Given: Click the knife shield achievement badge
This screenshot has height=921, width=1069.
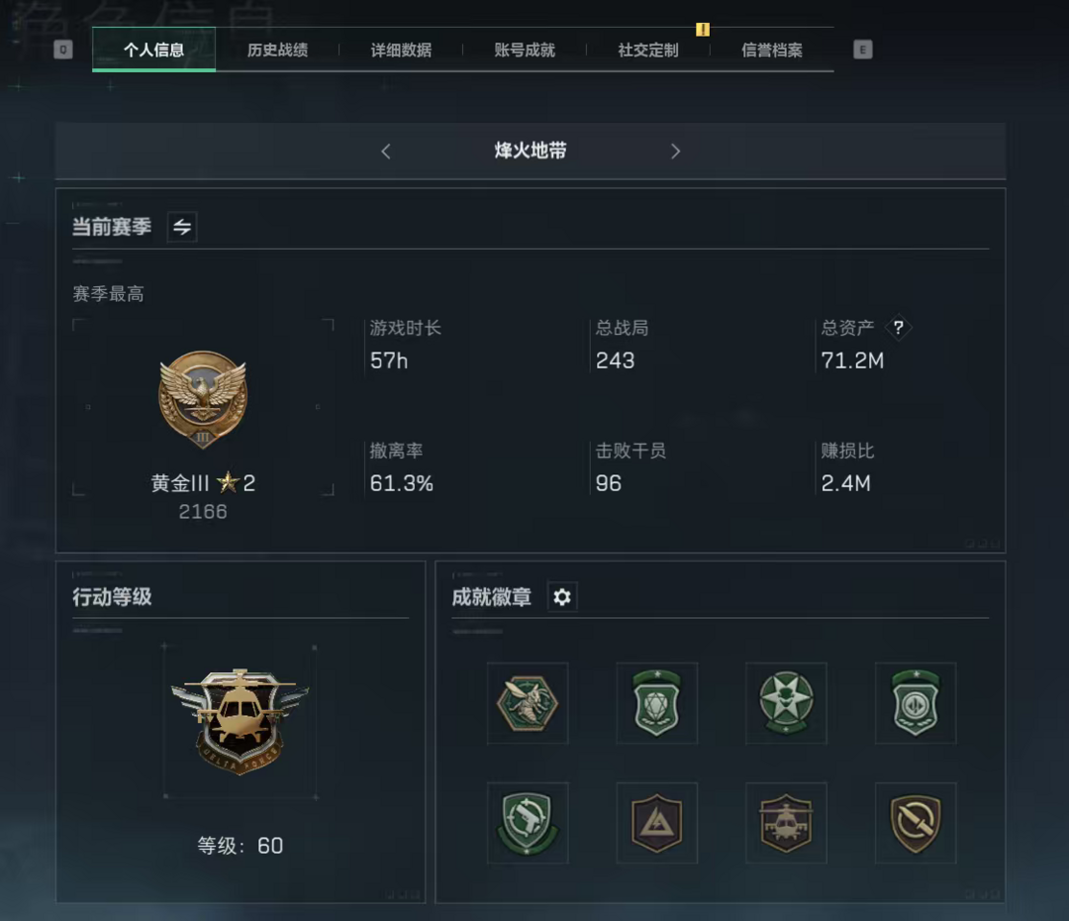Looking at the screenshot, I should [x=916, y=823].
